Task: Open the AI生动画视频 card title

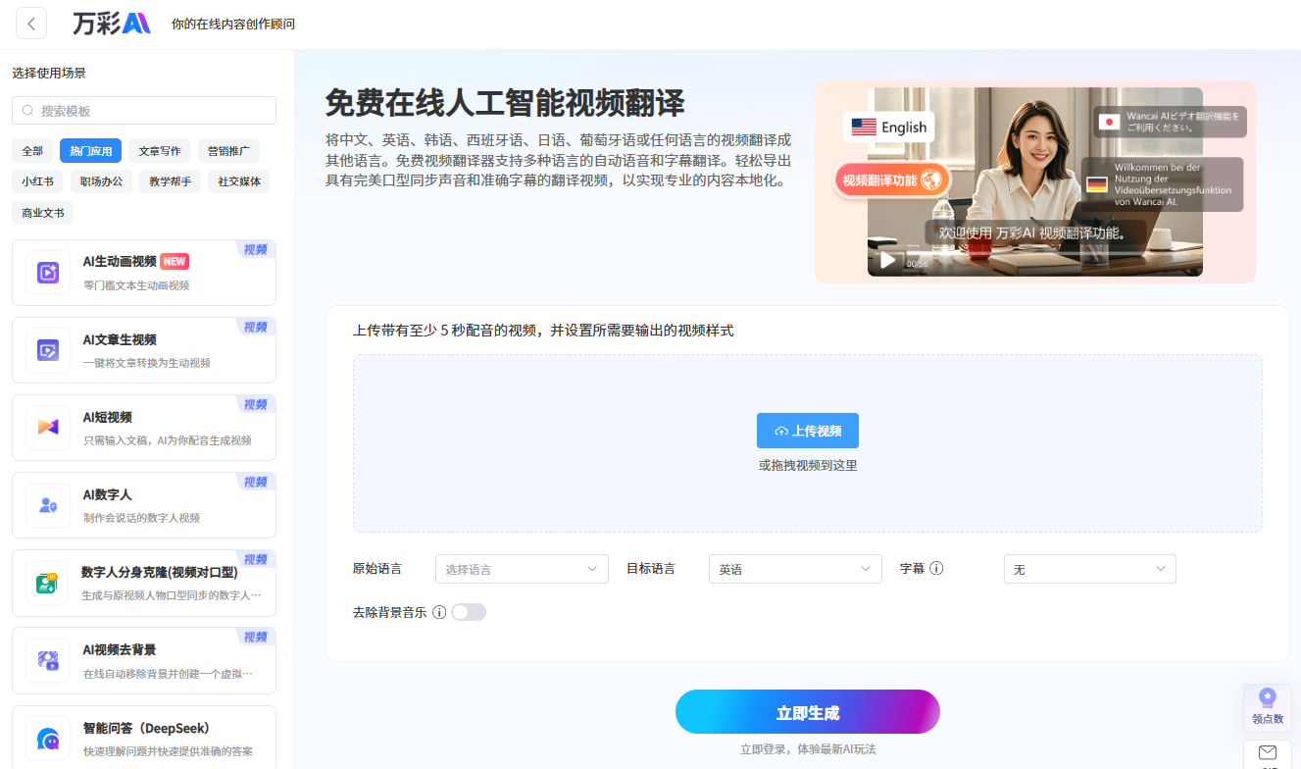Action: click(120, 262)
